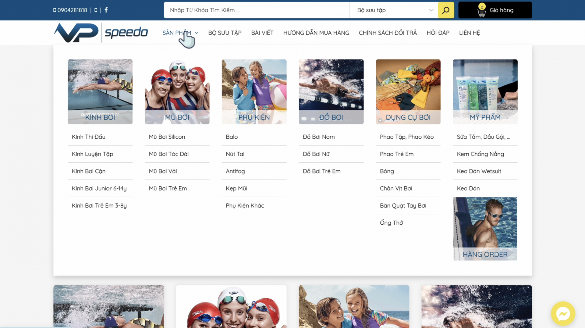This screenshot has height=328, width=585.
Task: Open Mũ Bơi Silicon link
Action: coord(167,137)
